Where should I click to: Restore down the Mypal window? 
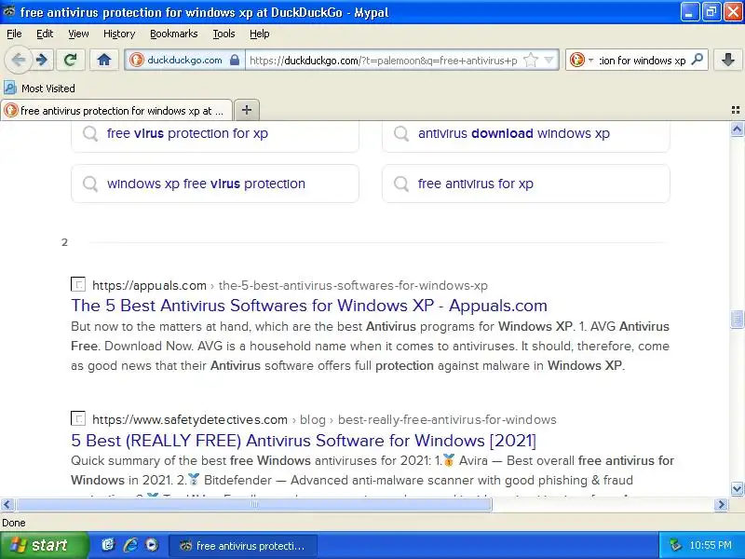click(x=711, y=12)
